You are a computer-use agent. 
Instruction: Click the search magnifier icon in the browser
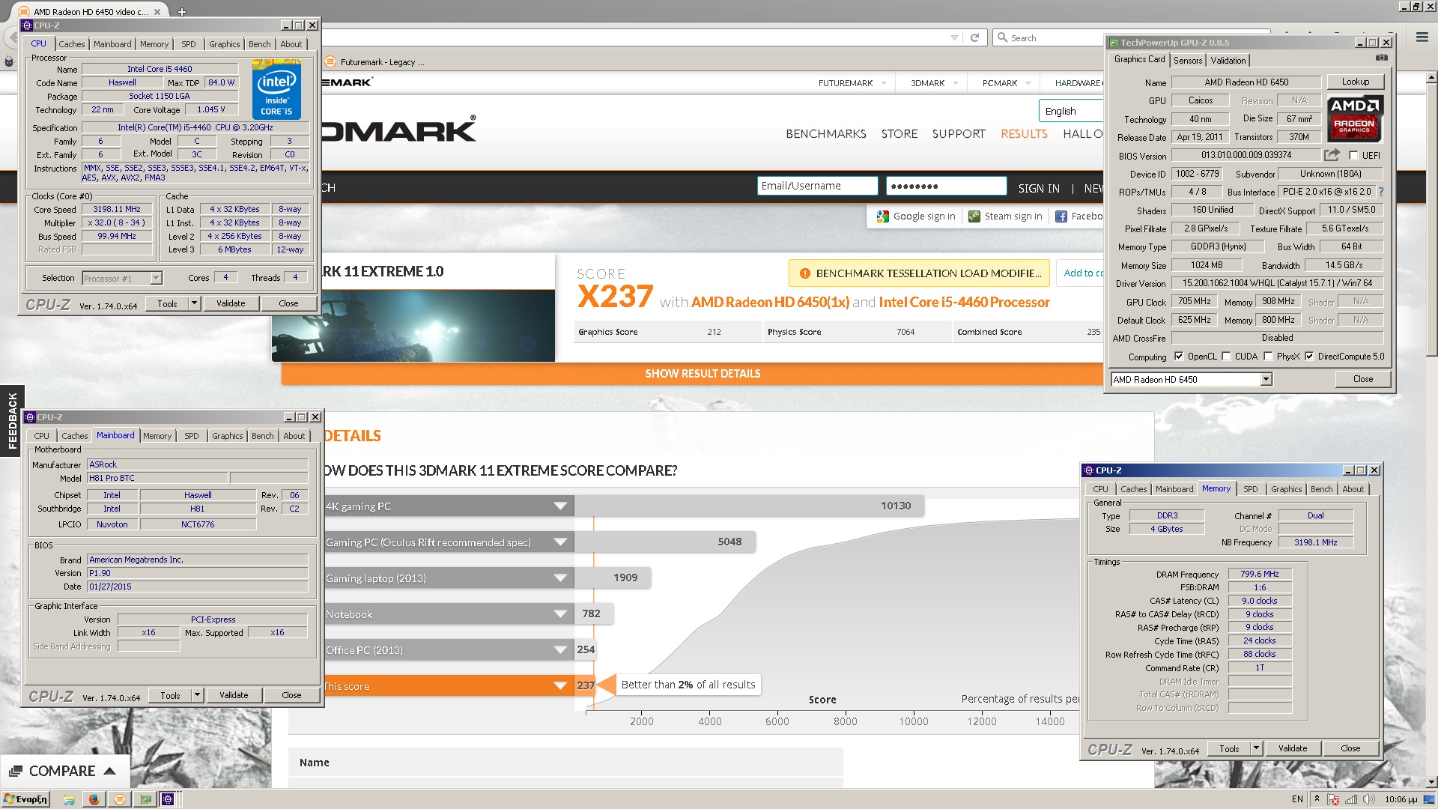1002,37
